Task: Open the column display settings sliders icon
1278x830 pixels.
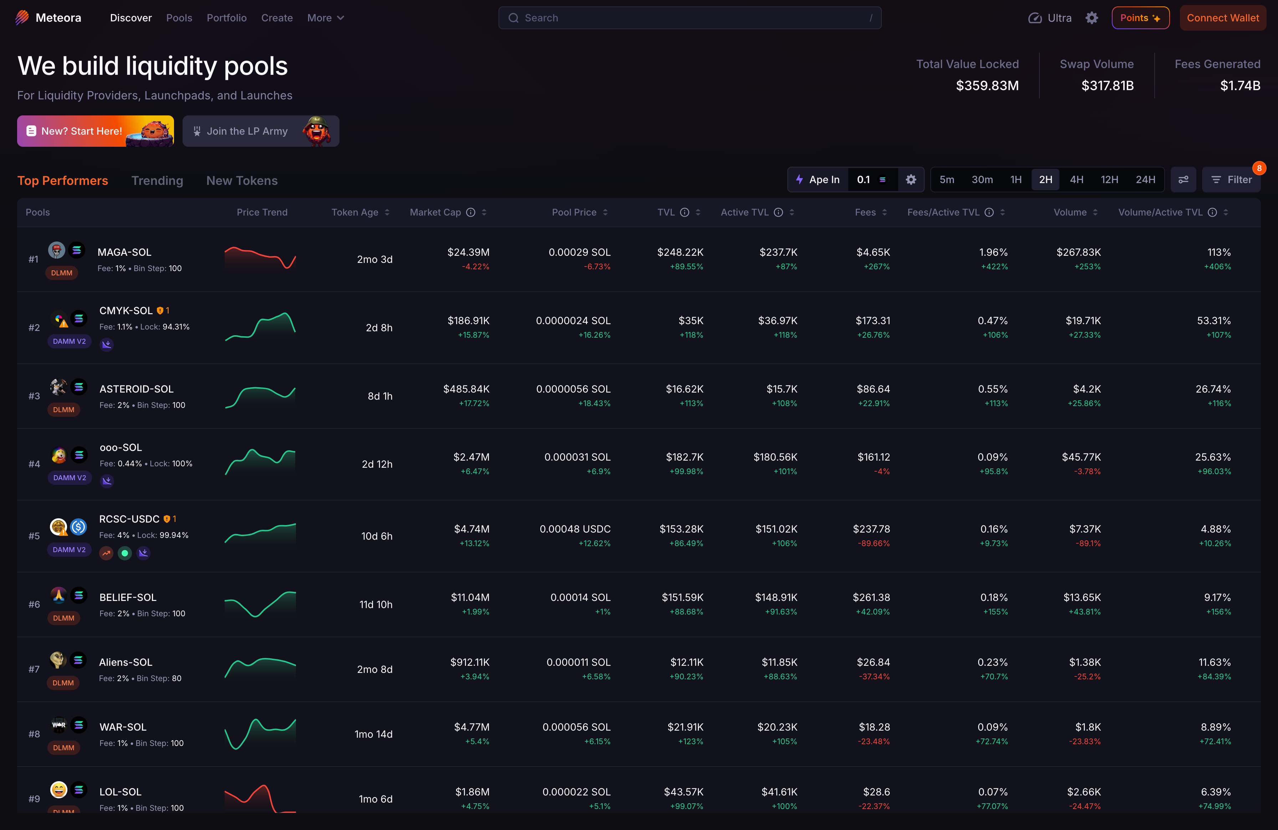Action: click(x=1183, y=180)
